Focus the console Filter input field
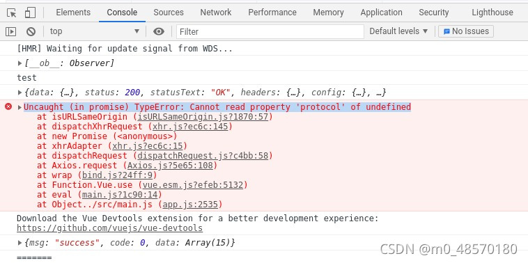Screen dimensions: 528x263 click(270, 31)
